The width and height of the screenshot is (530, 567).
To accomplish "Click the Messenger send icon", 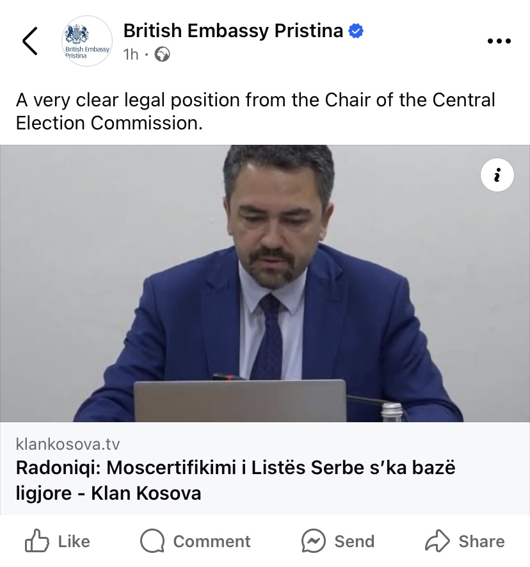I will 313,542.
